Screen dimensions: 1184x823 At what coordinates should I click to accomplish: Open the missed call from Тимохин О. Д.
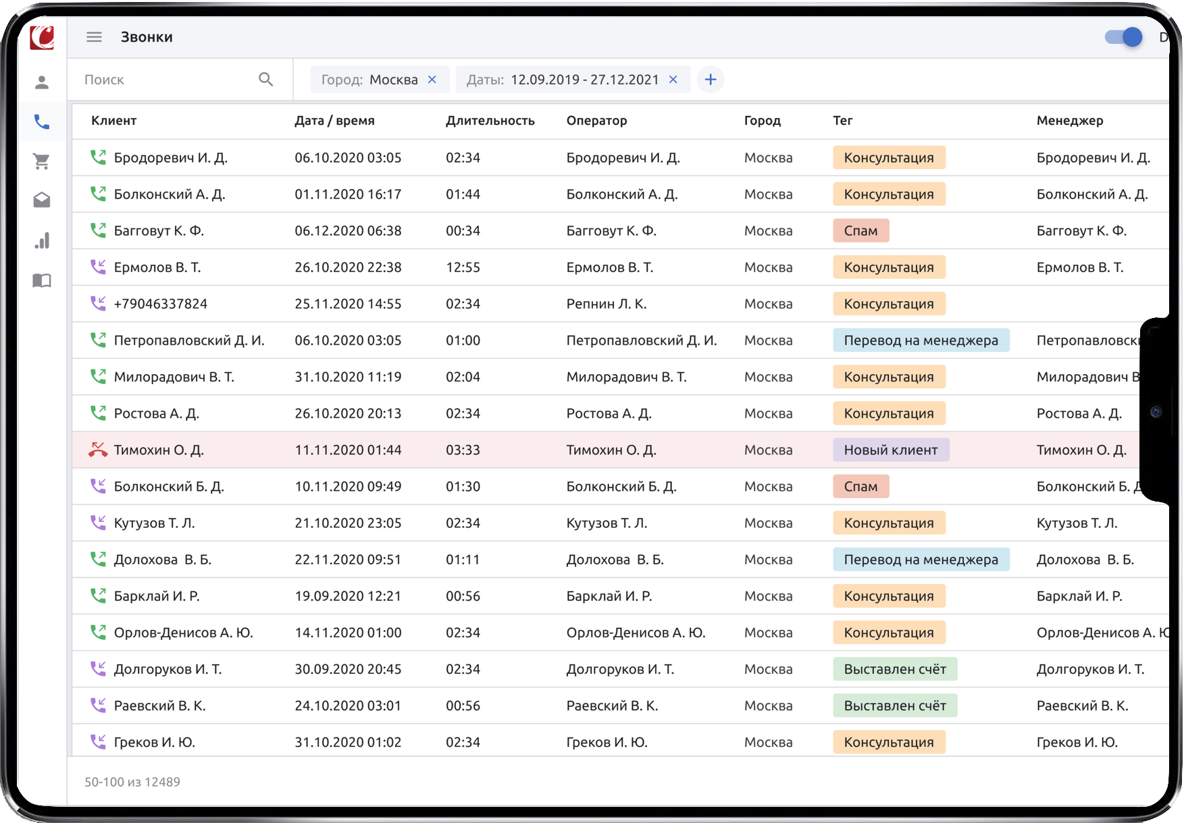click(159, 450)
